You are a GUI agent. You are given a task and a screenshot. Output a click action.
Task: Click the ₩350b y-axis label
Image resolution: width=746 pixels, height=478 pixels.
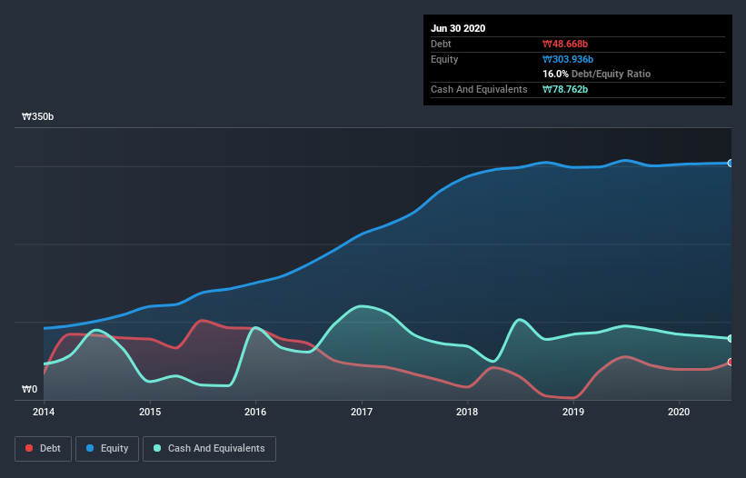coord(37,117)
